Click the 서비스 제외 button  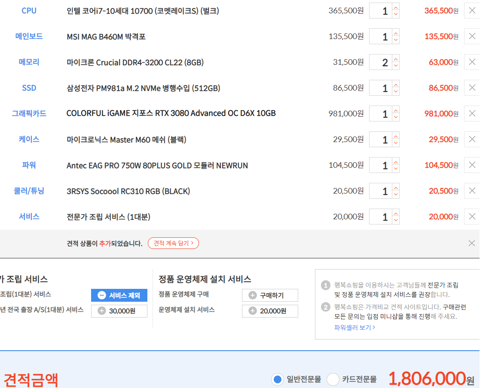119,295
